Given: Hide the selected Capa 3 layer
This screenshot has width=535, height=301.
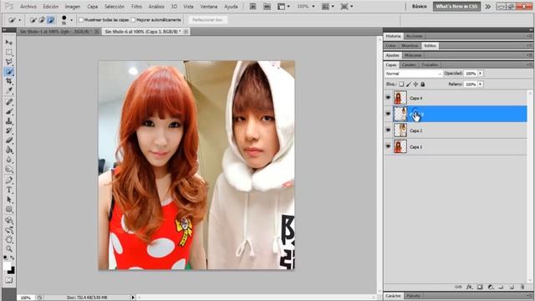Looking at the screenshot, I should (x=388, y=114).
